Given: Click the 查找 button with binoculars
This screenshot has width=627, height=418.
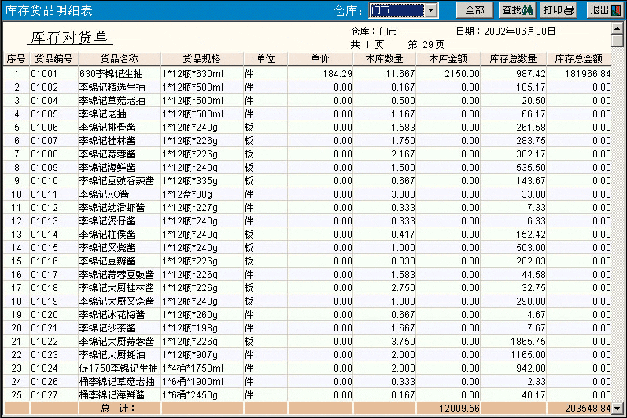Looking at the screenshot, I should click(x=518, y=10).
